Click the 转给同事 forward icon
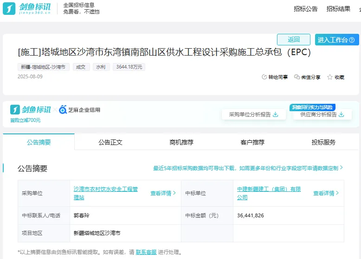The image size is (361, 259). point(264,77)
